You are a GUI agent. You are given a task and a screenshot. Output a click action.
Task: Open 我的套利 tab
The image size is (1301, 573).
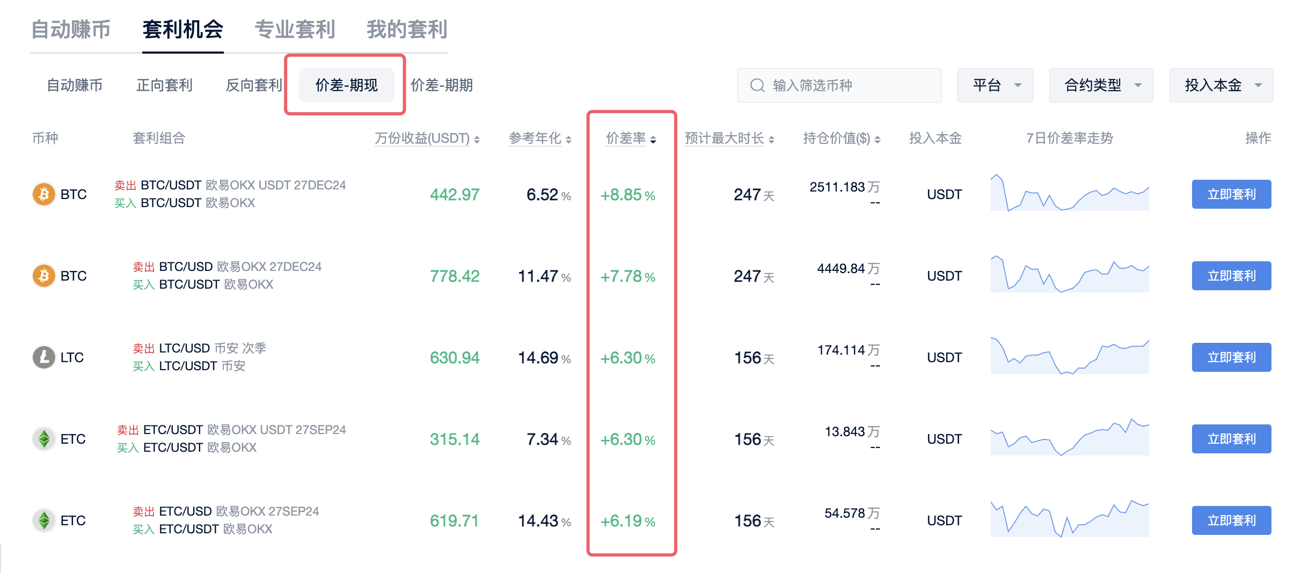point(407,30)
